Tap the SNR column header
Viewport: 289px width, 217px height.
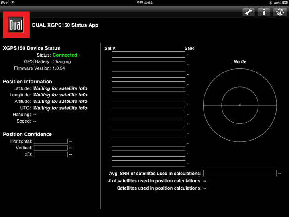coord(189,48)
